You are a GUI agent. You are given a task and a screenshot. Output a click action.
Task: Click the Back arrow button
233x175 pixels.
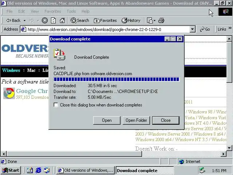point(13,20)
